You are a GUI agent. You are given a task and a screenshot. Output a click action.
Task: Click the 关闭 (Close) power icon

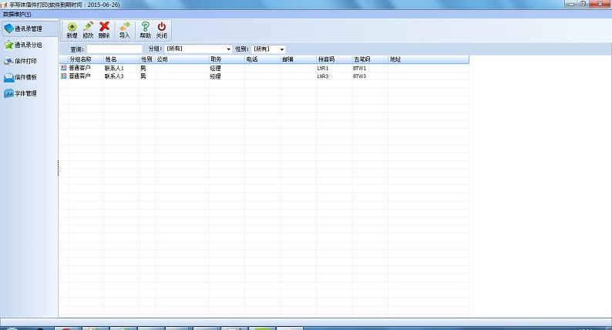(161, 28)
